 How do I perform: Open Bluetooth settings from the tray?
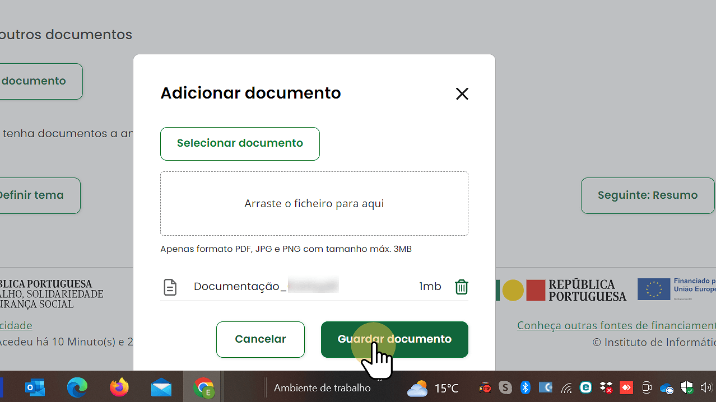525,387
